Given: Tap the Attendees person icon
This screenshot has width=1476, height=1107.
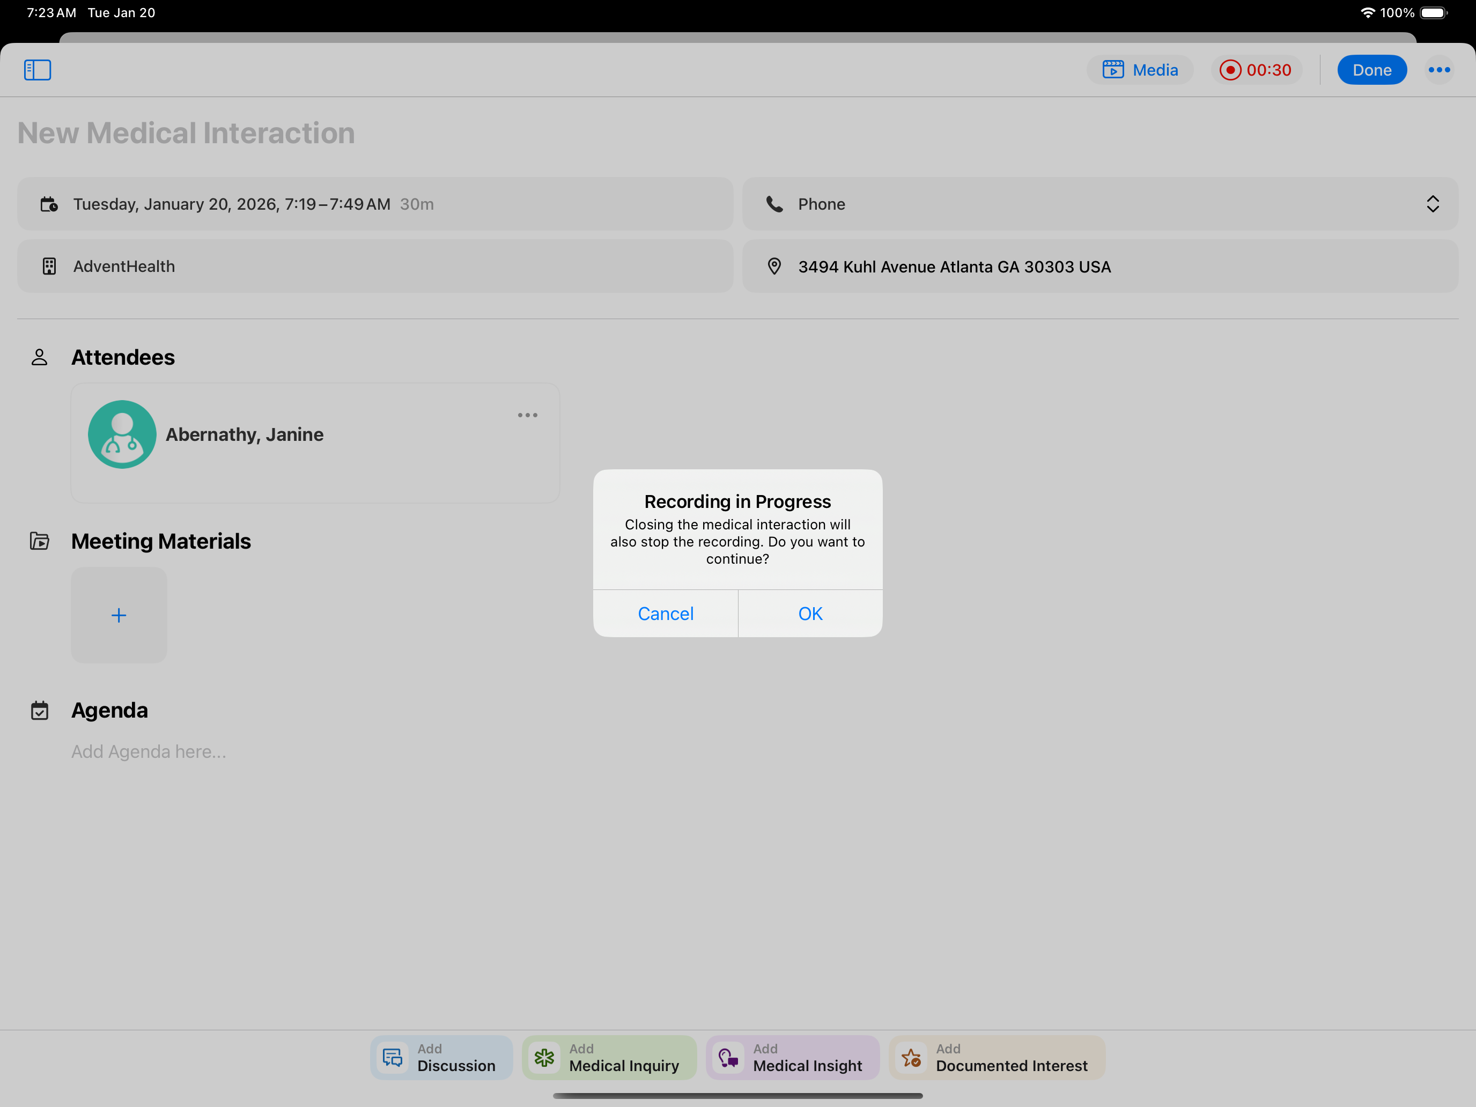Looking at the screenshot, I should tap(39, 357).
